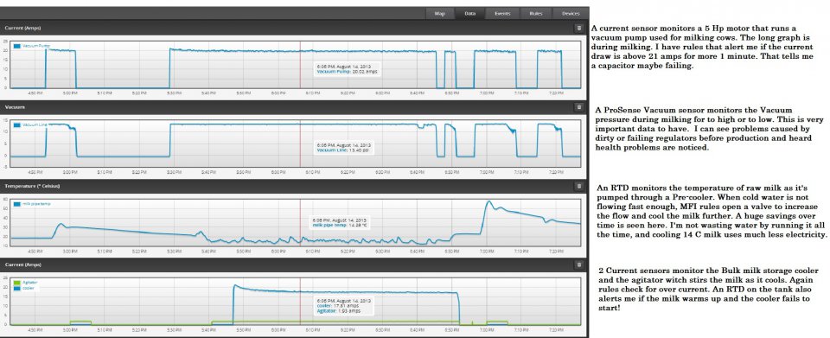The height and width of the screenshot is (338, 830).
Task: Go to the Rules tab
Action: (536, 14)
